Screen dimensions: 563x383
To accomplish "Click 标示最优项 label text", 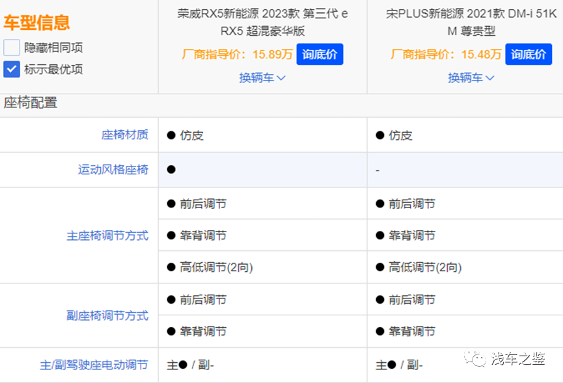I will click(53, 69).
